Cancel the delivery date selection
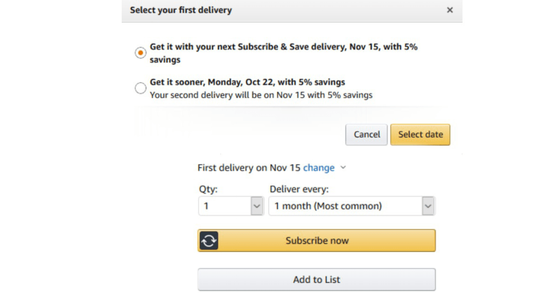This screenshot has height=293, width=559. pos(366,135)
